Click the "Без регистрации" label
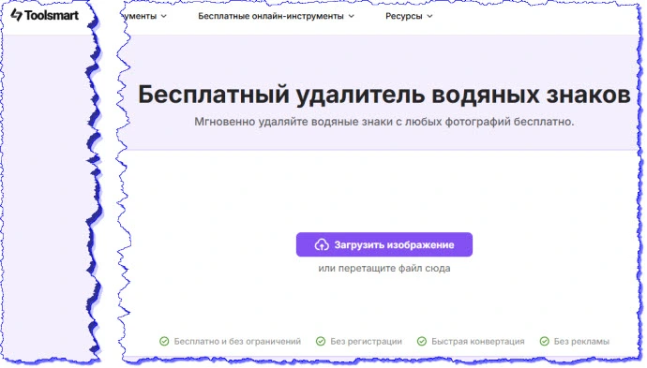 click(366, 341)
